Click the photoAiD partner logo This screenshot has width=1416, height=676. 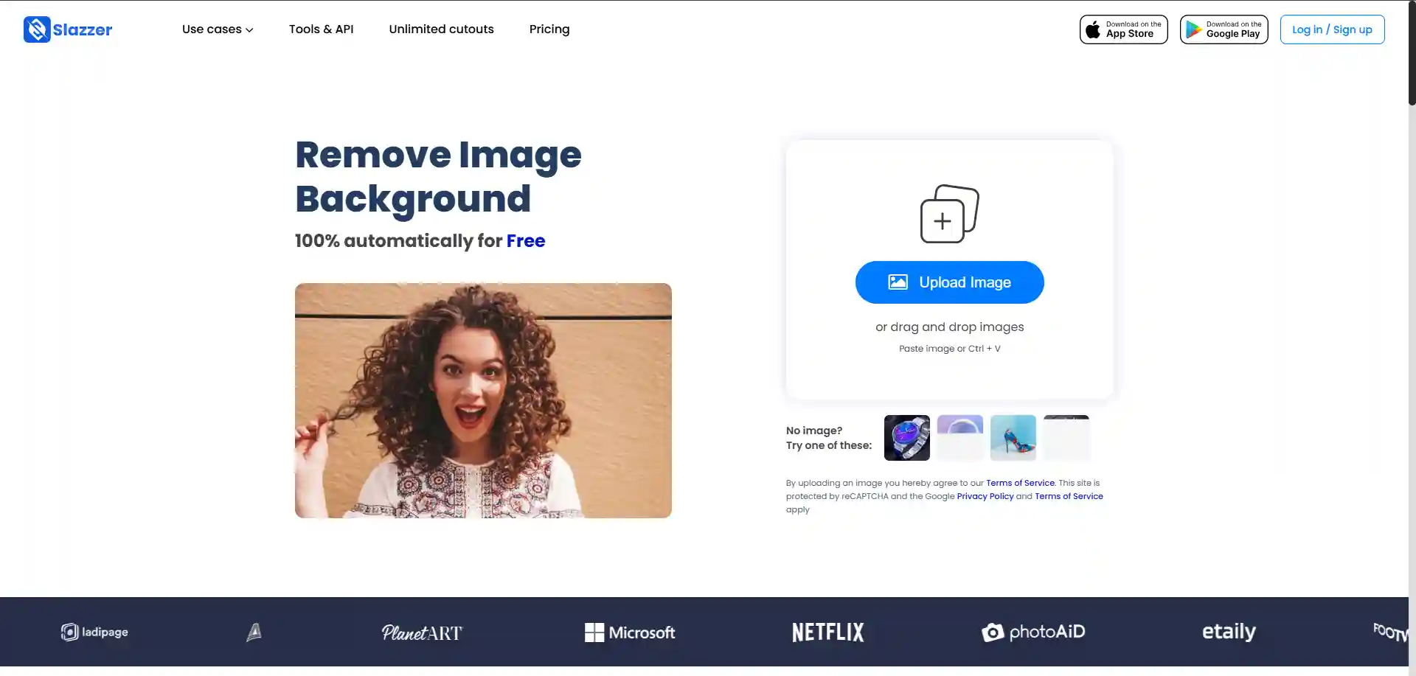[x=1032, y=632]
